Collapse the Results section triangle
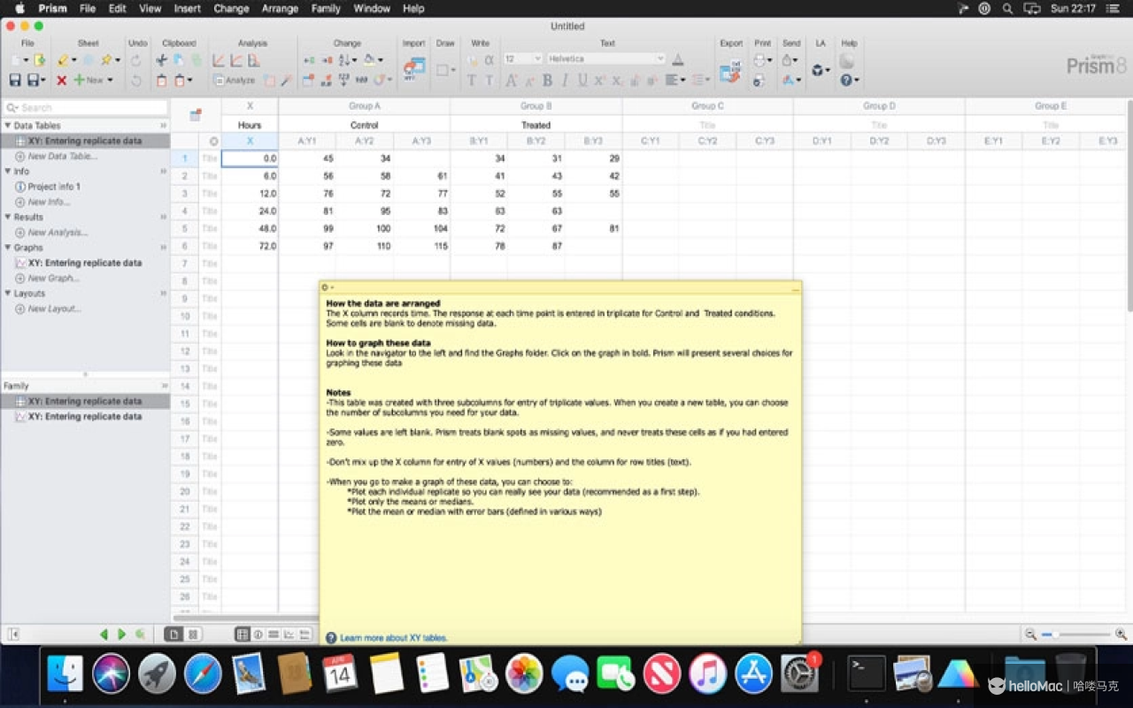This screenshot has width=1133, height=708. pyautogui.click(x=8, y=217)
